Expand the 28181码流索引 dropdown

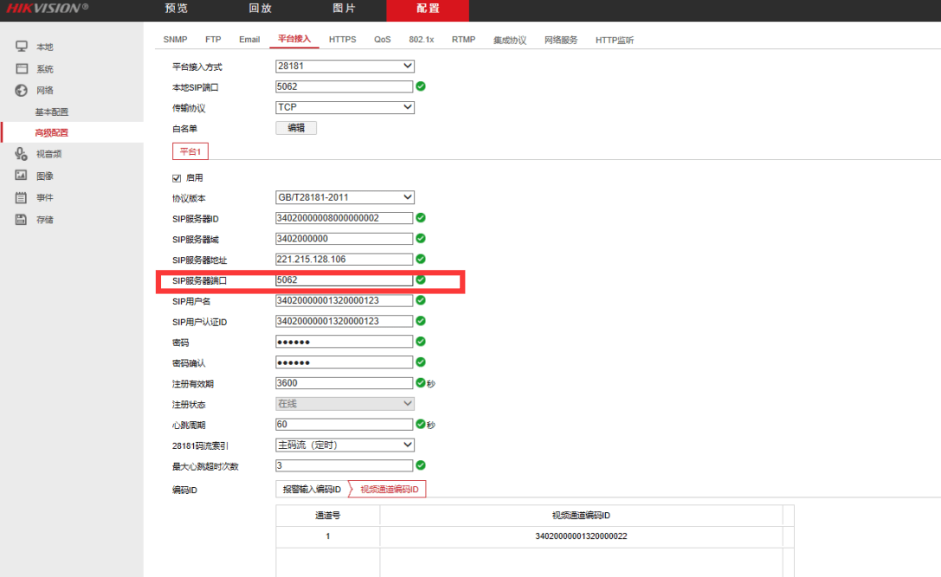(344, 445)
